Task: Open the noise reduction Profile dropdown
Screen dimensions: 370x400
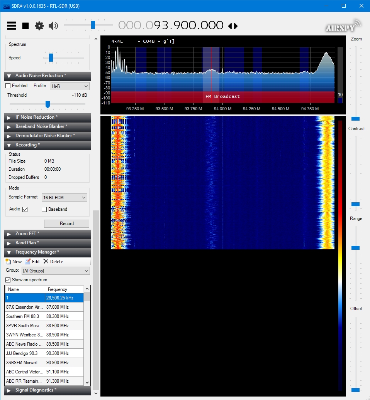Action: 70,86
